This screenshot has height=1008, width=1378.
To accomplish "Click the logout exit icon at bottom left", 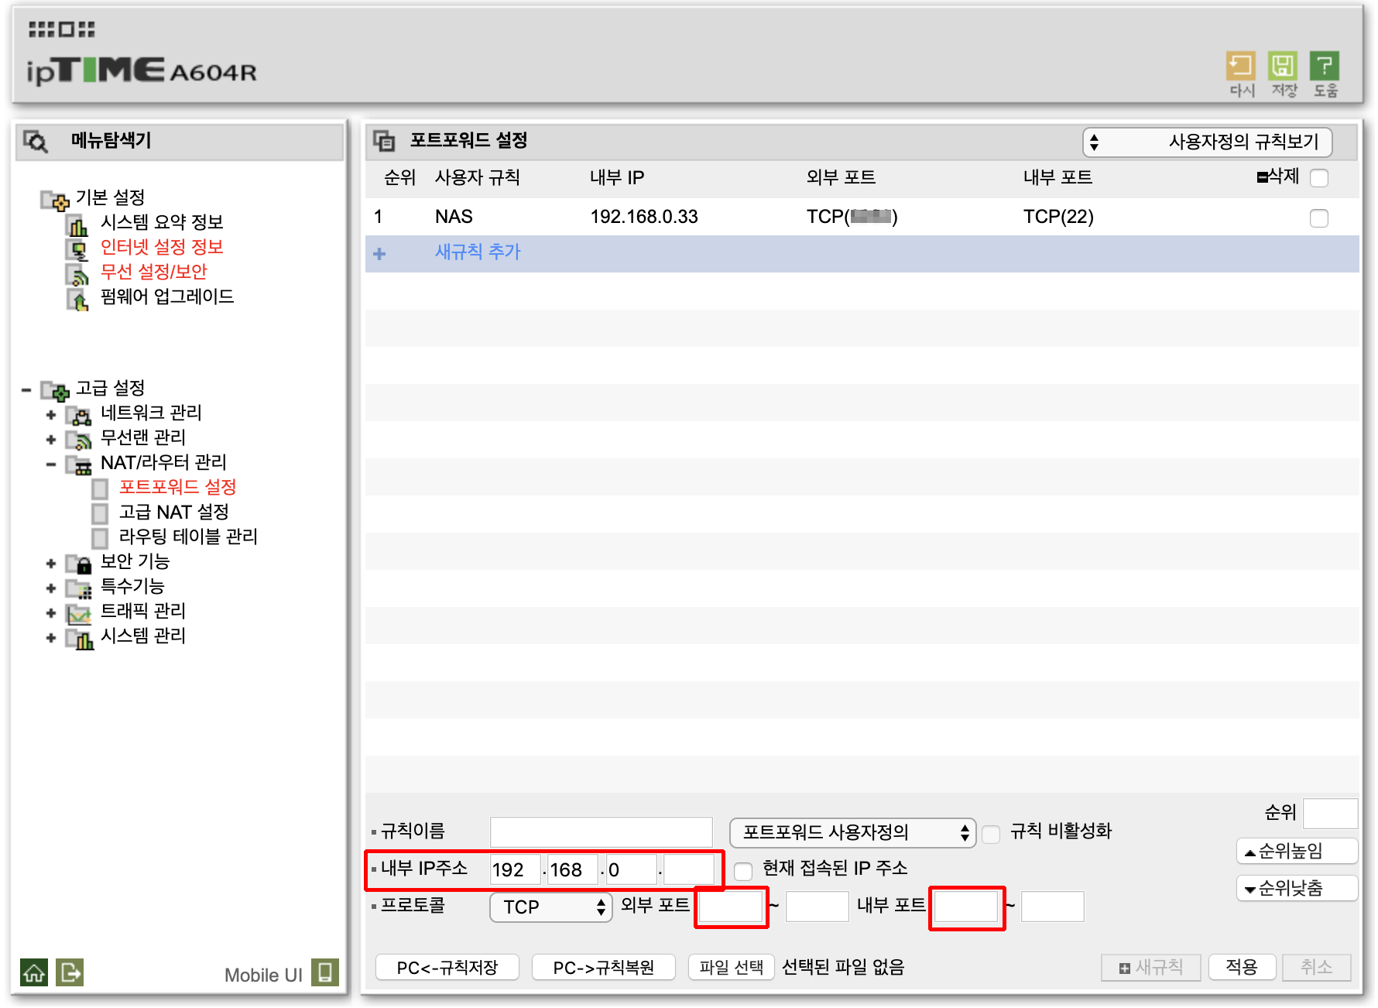I will tap(70, 972).
